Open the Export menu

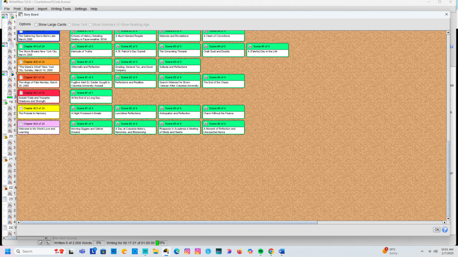click(x=29, y=9)
